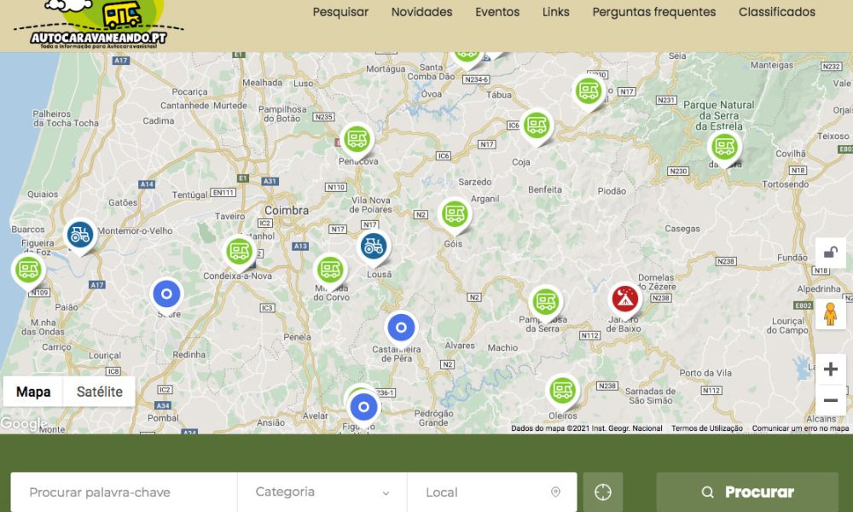Click the blue tractor marker near Montemor-o-Velho
Screen dimensions: 853x512
(x=80, y=235)
